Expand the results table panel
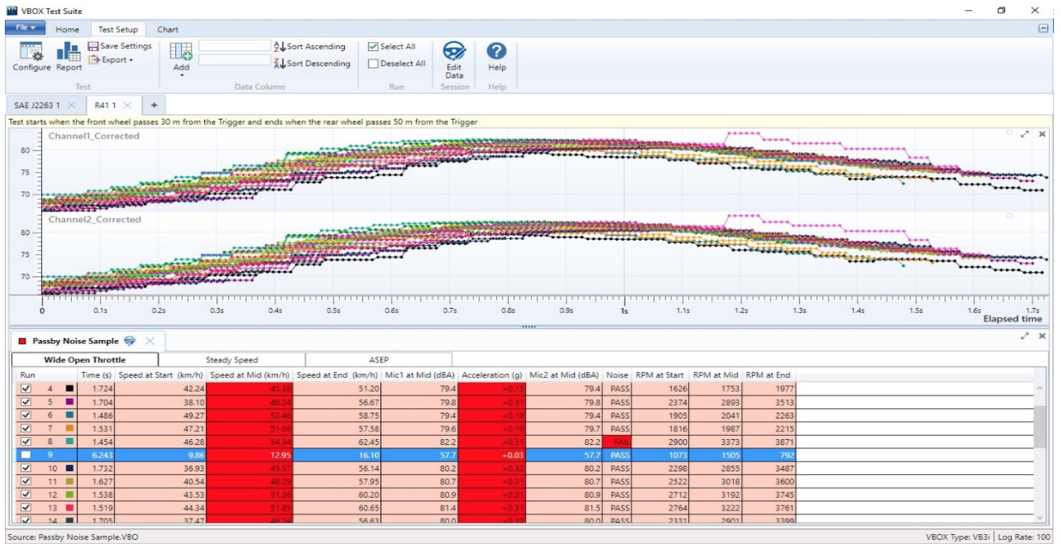The width and height of the screenshot is (1061, 553). [x=1025, y=336]
